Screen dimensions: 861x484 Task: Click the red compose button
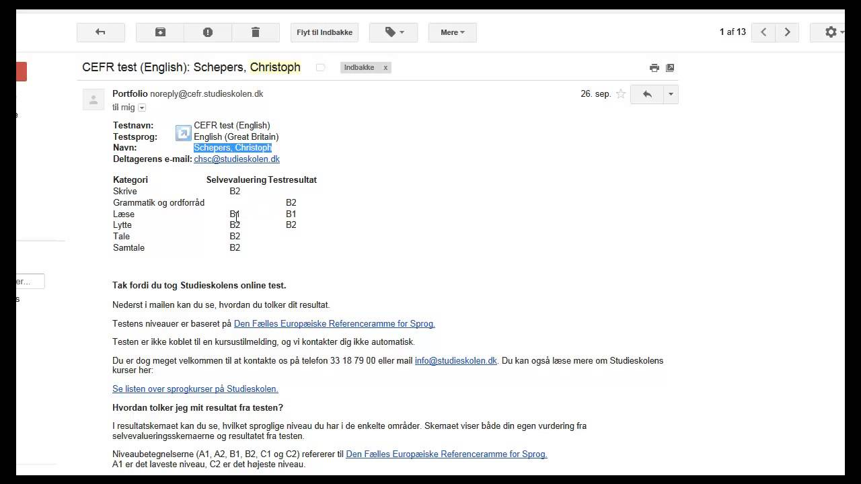click(x=22, y=71)
